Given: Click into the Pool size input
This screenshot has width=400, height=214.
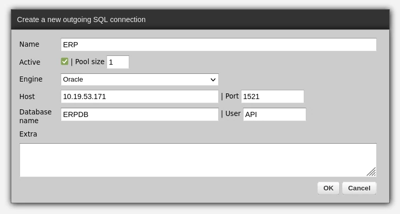Looking at the screenshot, I should coord(117,62).
